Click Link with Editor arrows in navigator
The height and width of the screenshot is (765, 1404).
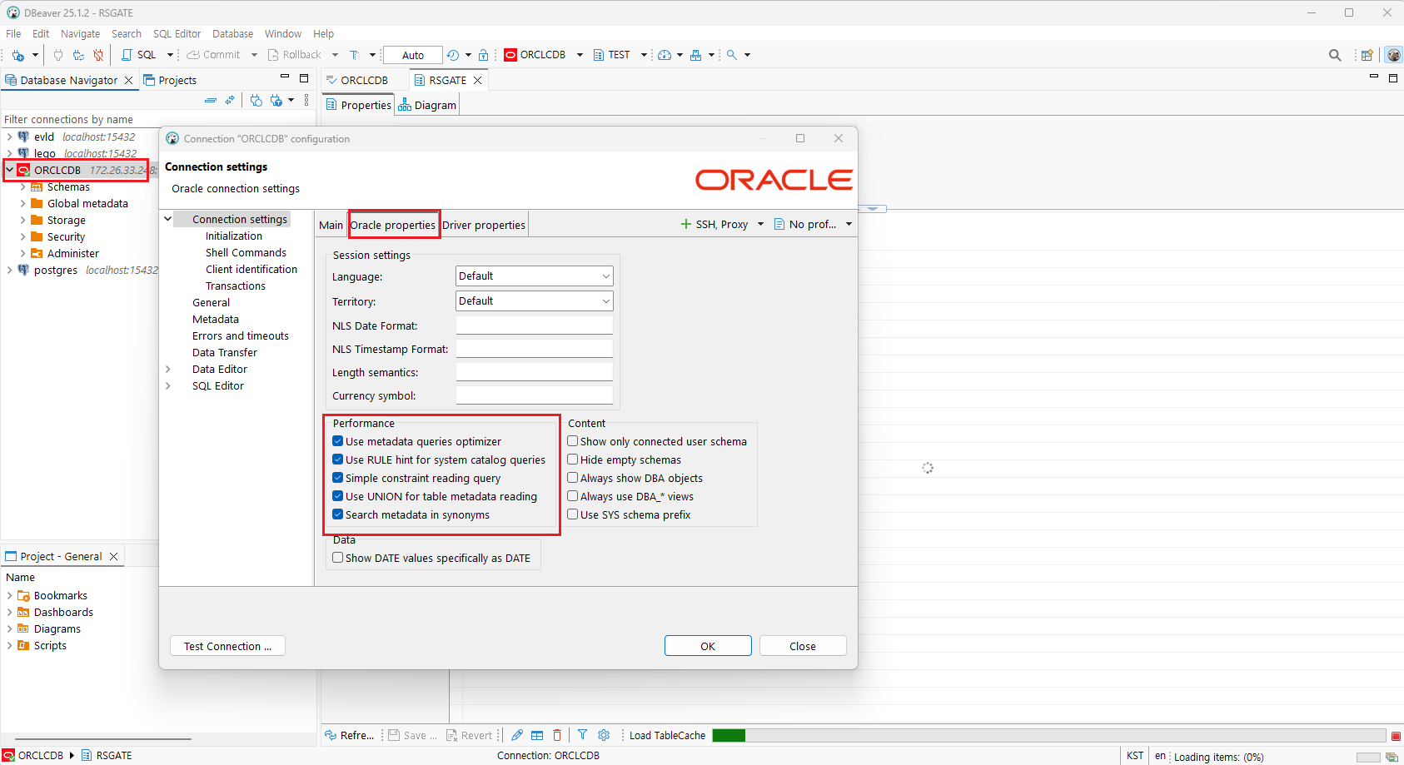(230, 100)
